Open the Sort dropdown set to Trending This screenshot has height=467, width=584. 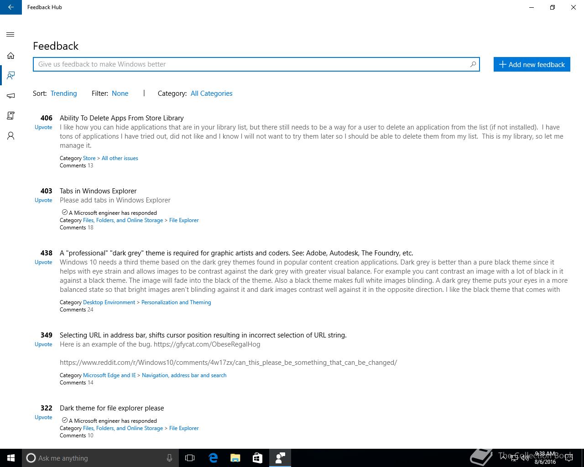(x=63, y=93)
